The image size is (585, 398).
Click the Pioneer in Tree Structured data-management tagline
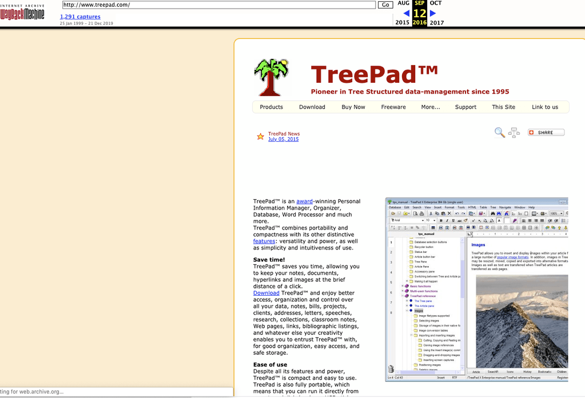(410, 92)
